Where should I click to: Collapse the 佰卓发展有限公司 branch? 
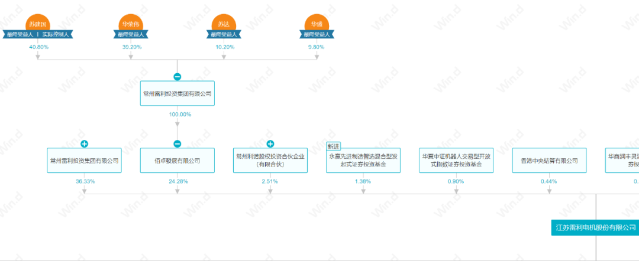click(x=177, y=144)
